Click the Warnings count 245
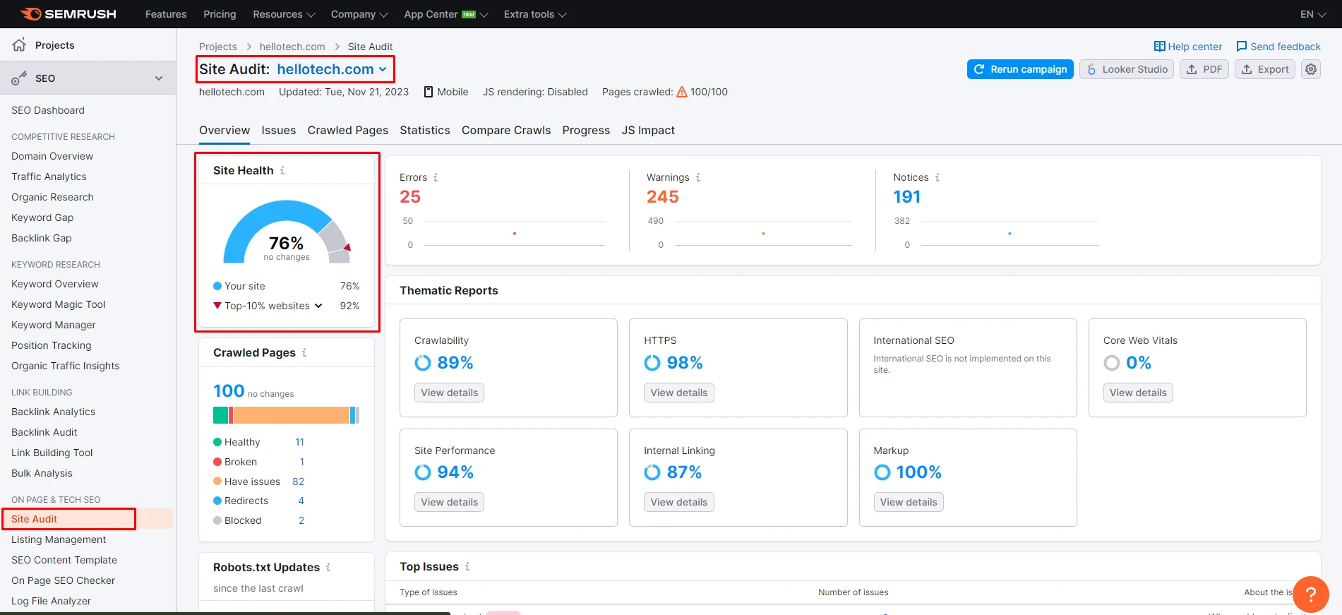The height and width of the screenshot is (615, 1342). (663, 197)
